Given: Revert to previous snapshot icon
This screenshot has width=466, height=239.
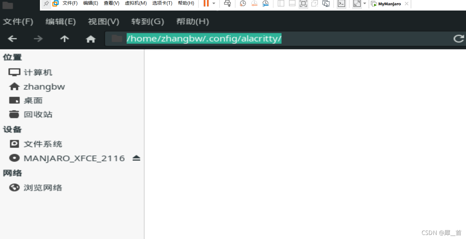Looking at the screenshot, I should (254, 3).
